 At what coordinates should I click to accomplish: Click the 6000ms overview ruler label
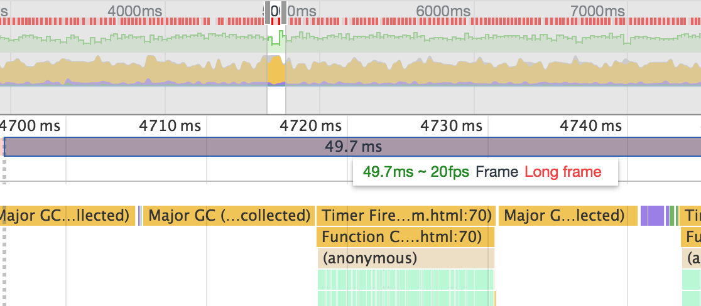click(443, 11)
